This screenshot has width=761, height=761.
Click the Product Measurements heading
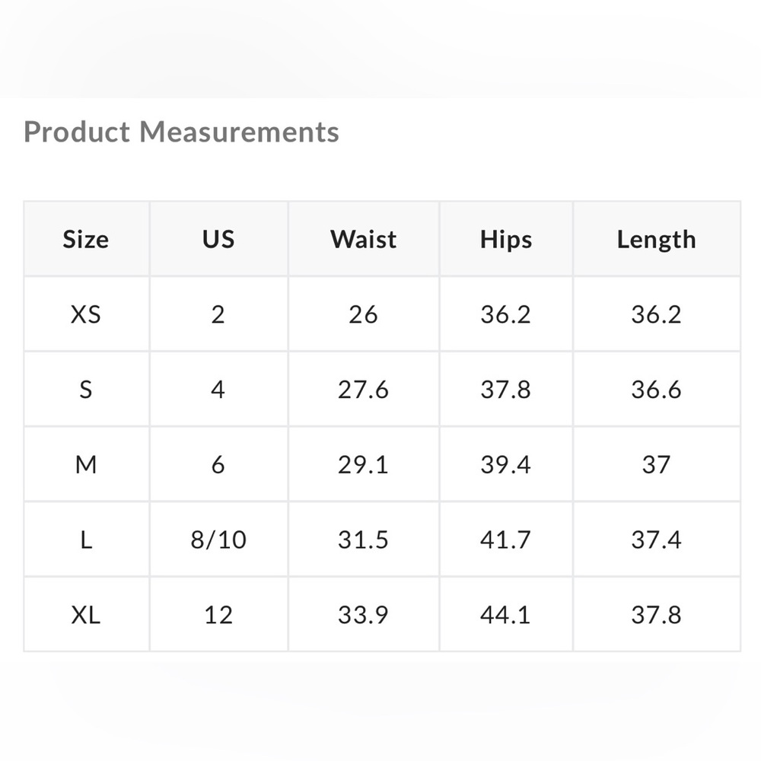tap(181, 132)
